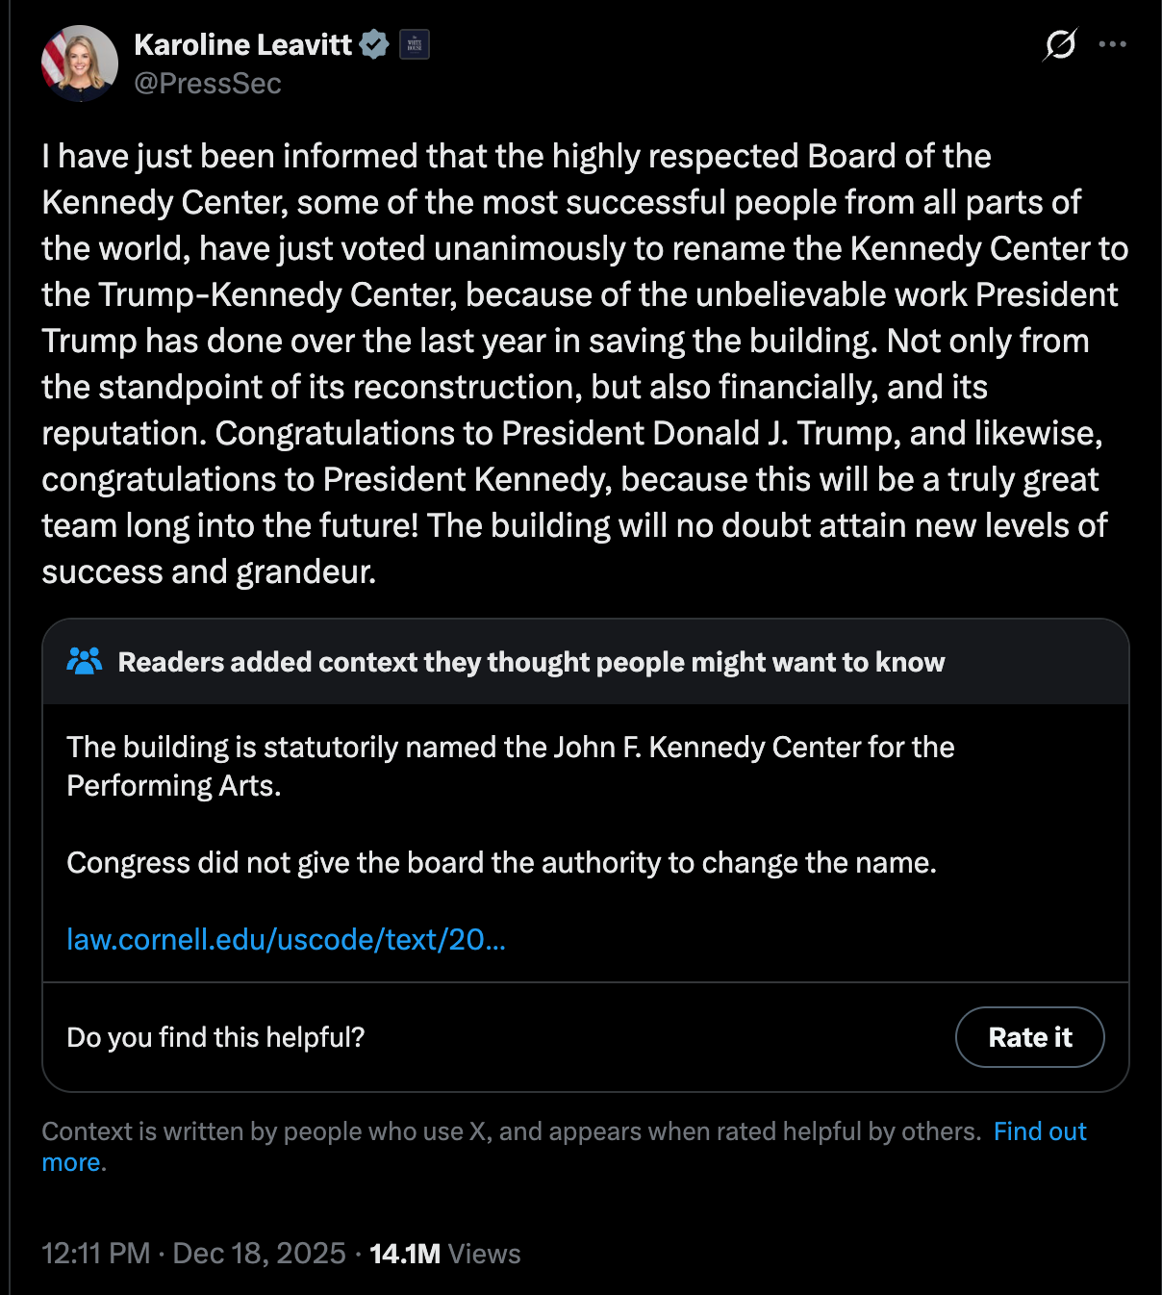Select the Community Note text body
Screen dimensions: 1162x1295
pos(510,803)
